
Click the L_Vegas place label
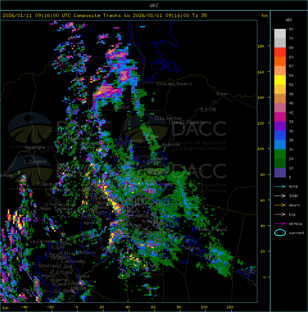43,208
